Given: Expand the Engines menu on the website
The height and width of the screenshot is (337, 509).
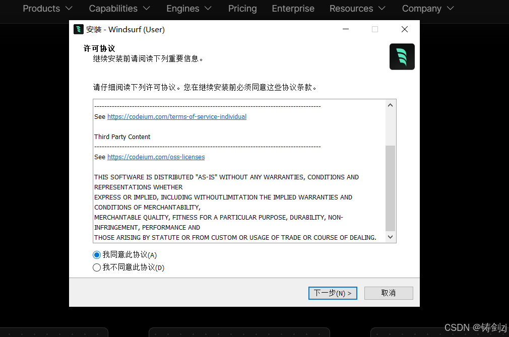Looking at the screenshot, I should [x=189, y=9].
